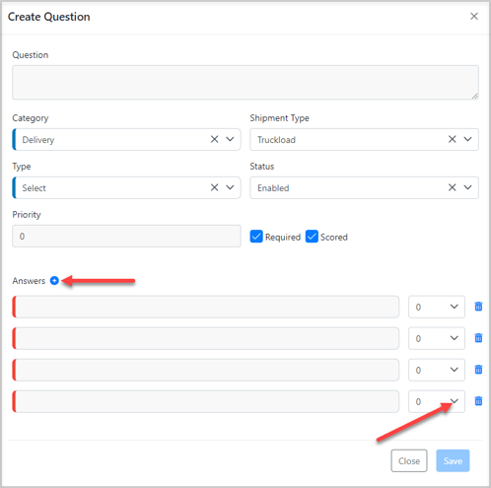Clear the Type field selection
Viewport: 491px width, 488px height.
point(215,187)
